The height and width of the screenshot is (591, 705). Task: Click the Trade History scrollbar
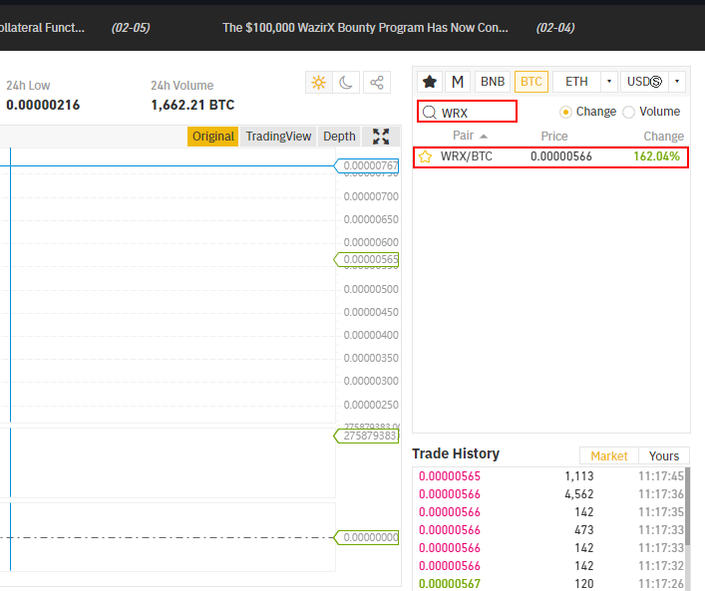click(x=687, y=506)
